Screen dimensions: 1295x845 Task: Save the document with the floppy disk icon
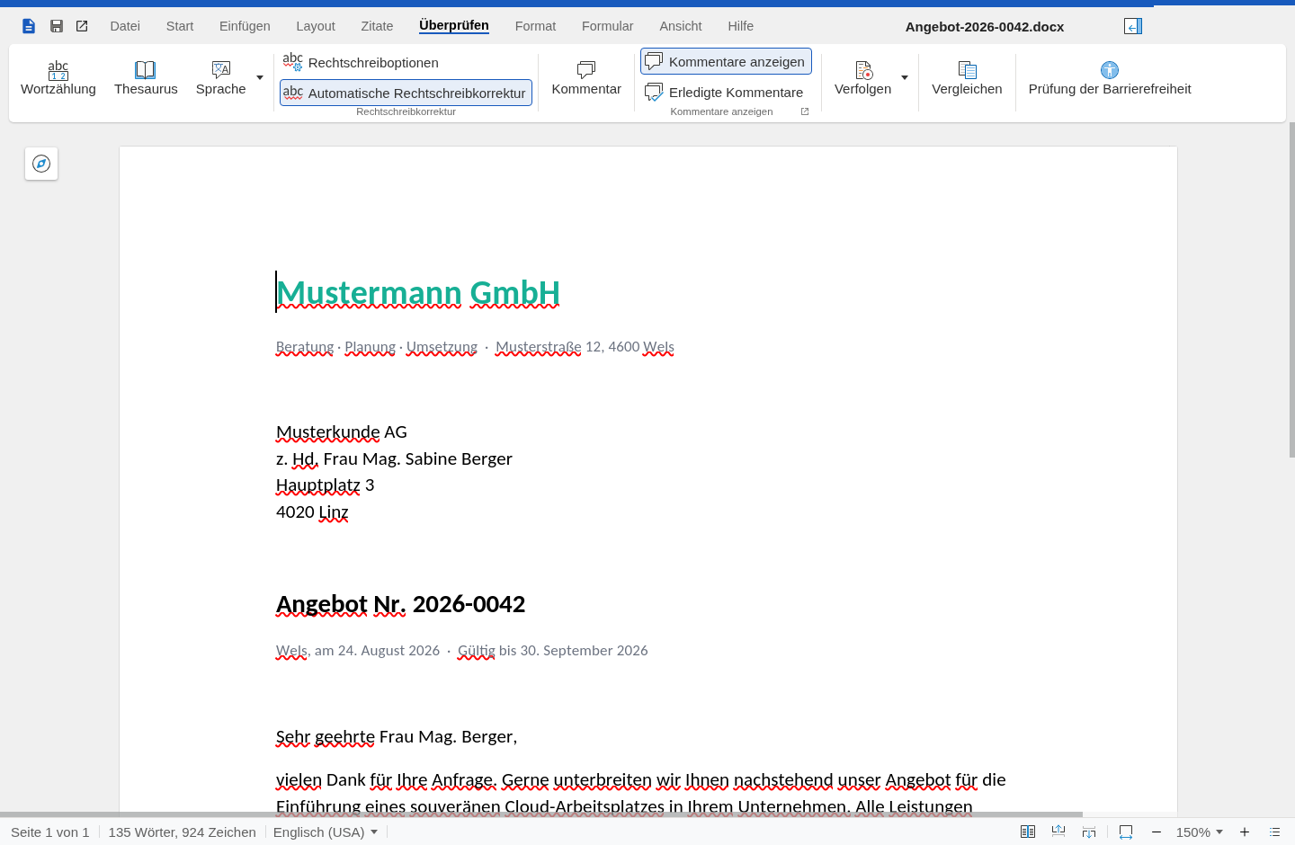click(x=57, y=26)
